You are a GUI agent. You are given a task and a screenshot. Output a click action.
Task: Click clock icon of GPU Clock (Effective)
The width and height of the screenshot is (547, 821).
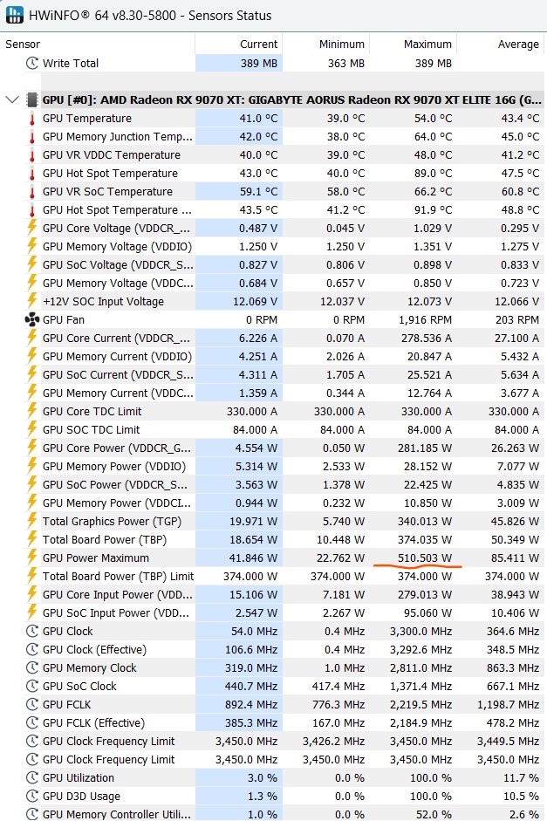[32, 650]
